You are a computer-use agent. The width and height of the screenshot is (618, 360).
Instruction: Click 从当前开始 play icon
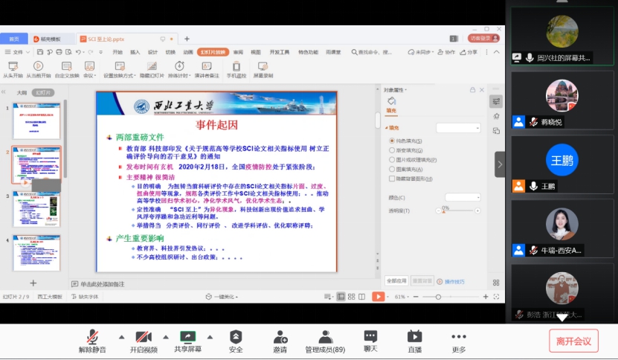(x=38, y=66)
